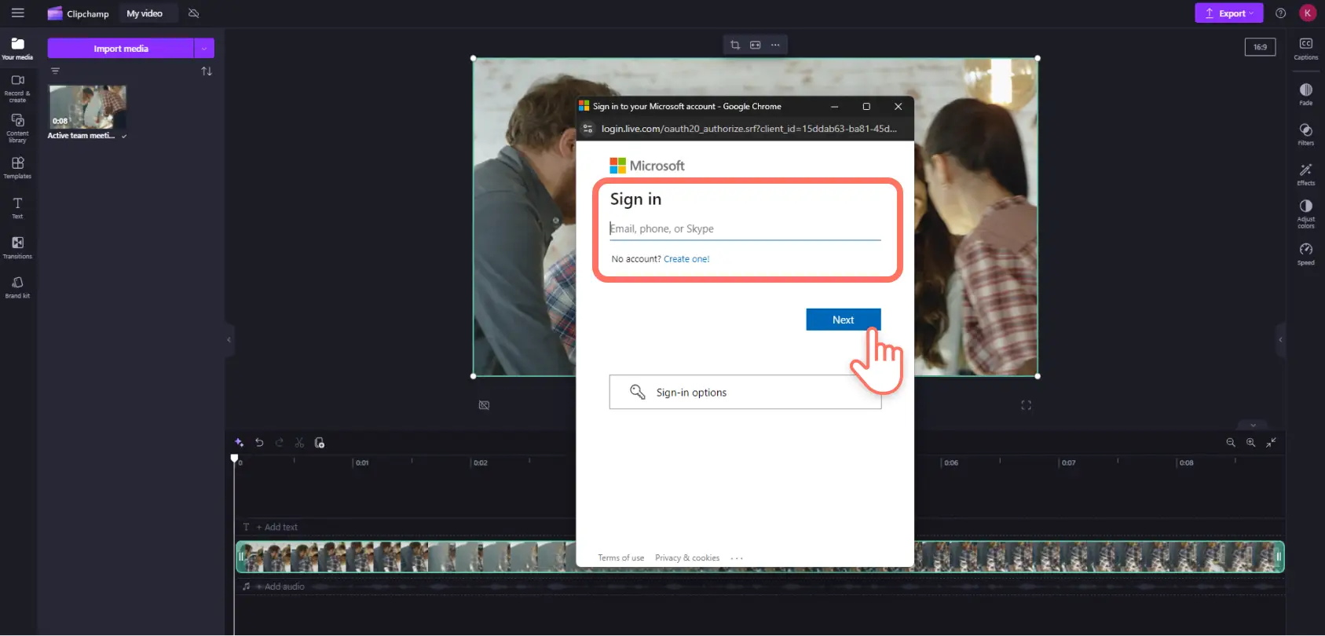Open the media filter icon

pyautogui.click(x=55, y=71)
